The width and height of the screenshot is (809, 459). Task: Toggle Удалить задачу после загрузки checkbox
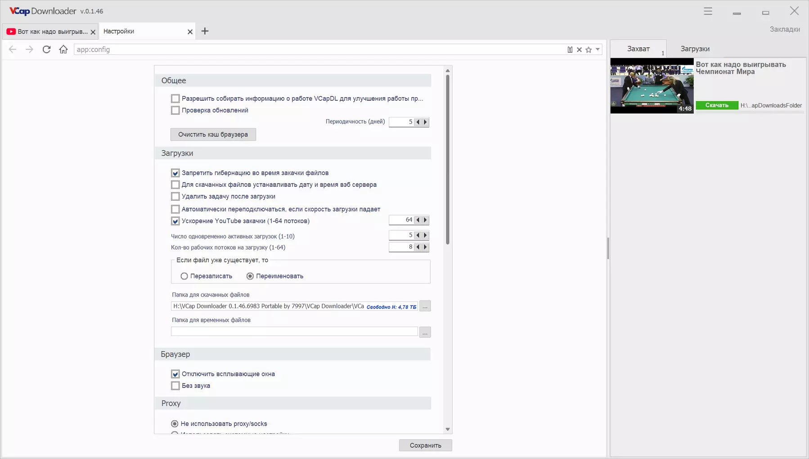pyautogui.click(x=175, y=197)
